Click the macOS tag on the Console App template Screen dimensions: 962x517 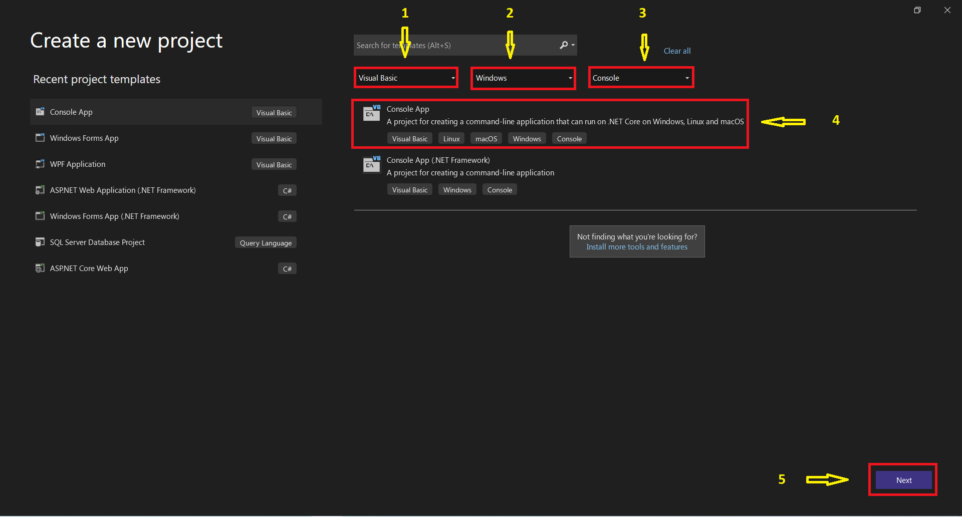[x=486, y=138]
